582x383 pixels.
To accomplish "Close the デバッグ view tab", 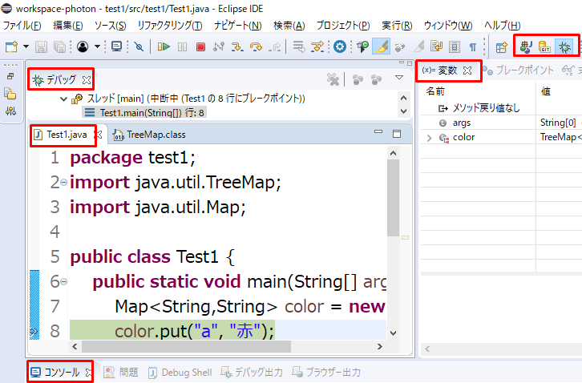I will (87, 80).
